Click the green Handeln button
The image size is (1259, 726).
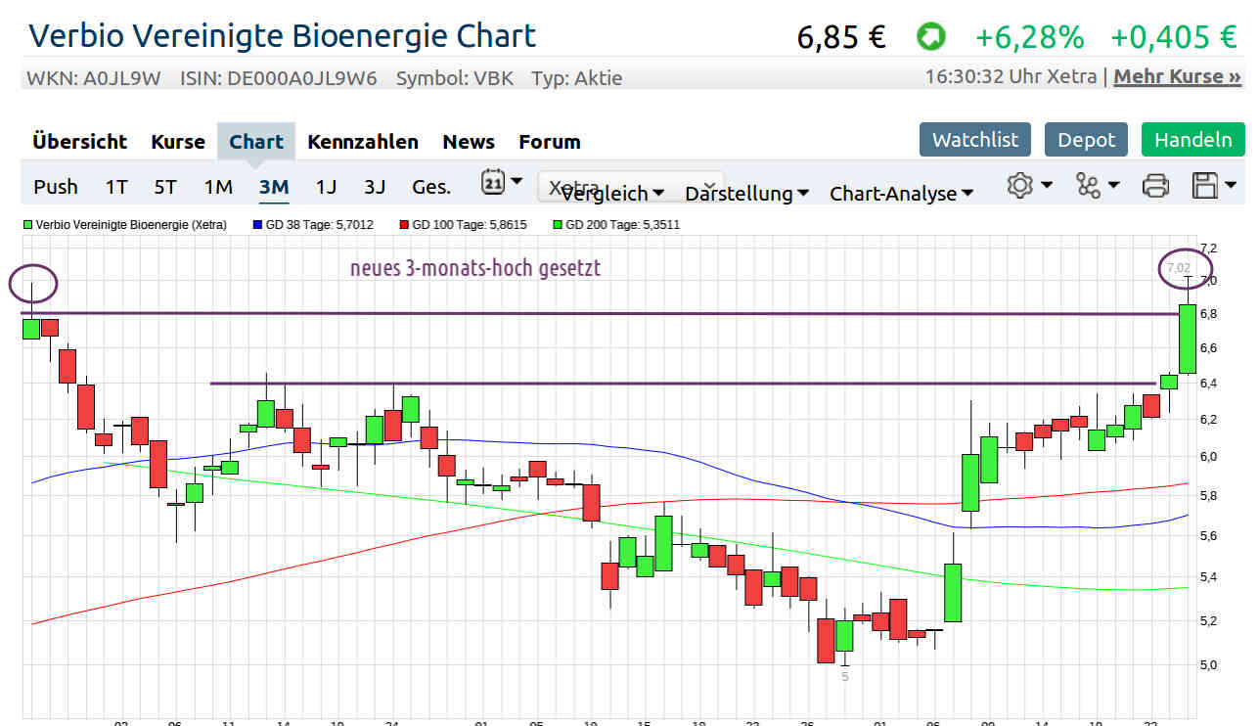(x=1193, y=140)
